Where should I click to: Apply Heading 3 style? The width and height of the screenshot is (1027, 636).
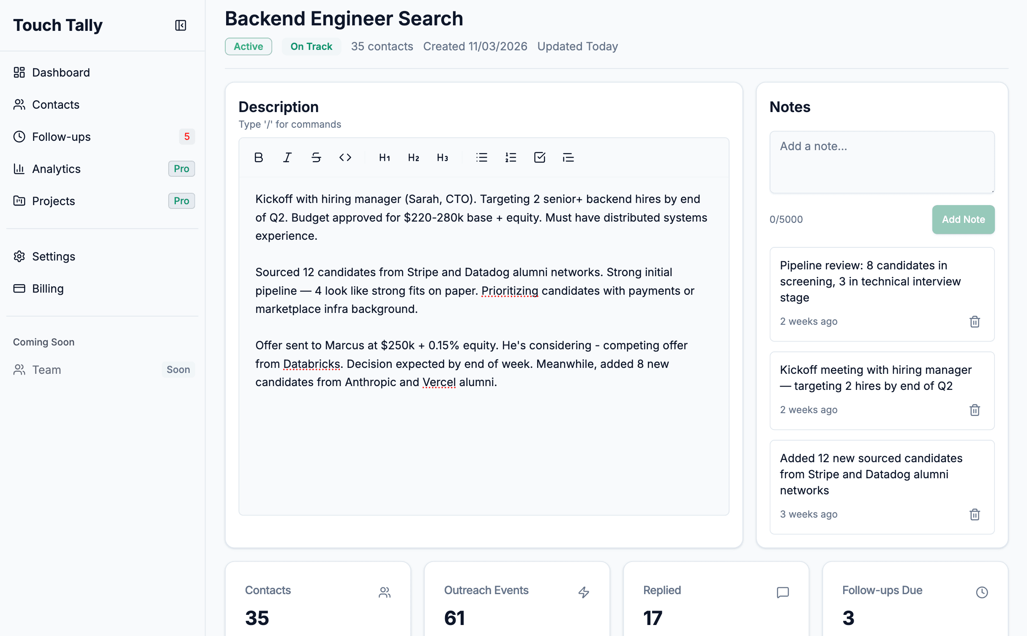[x=442, y=158]
